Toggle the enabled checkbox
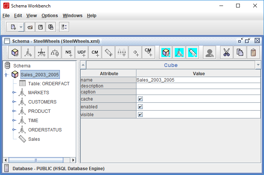The height and width of the screenshot is (175, 264). pos(140,107)
